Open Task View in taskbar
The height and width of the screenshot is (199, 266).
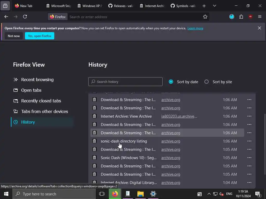[x=102, y=194]
